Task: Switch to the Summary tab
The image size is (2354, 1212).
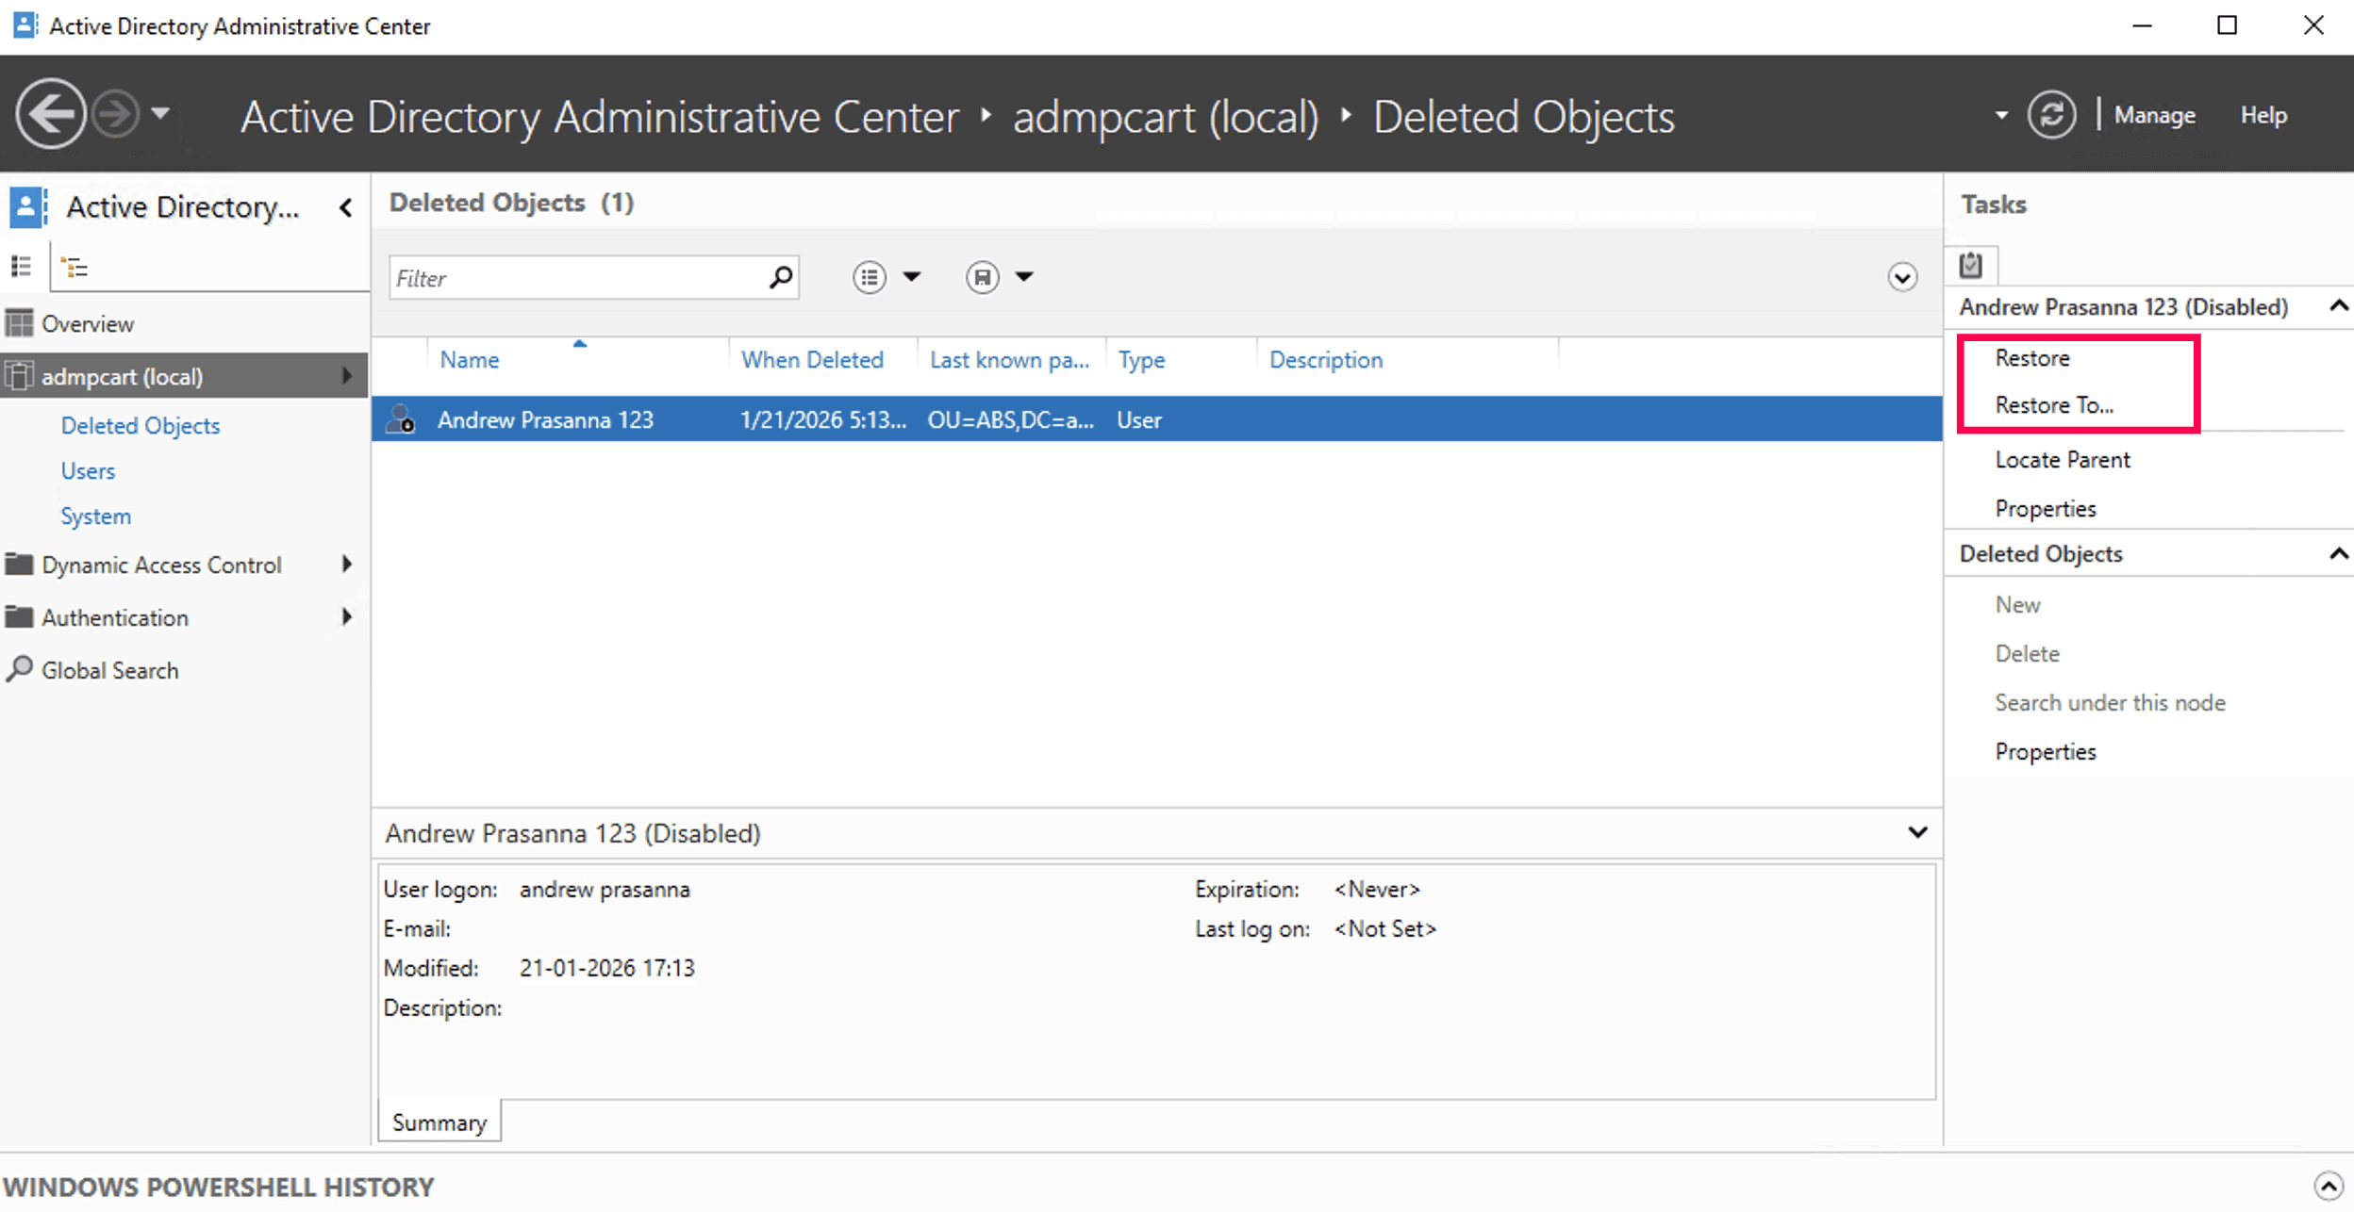Action: pos(439,1122)
